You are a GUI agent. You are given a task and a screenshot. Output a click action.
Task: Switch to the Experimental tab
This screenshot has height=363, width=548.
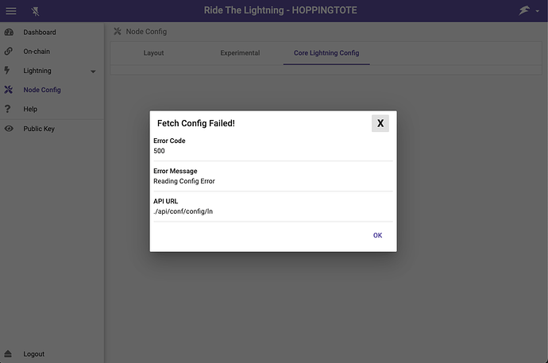[x=240, y=53]
